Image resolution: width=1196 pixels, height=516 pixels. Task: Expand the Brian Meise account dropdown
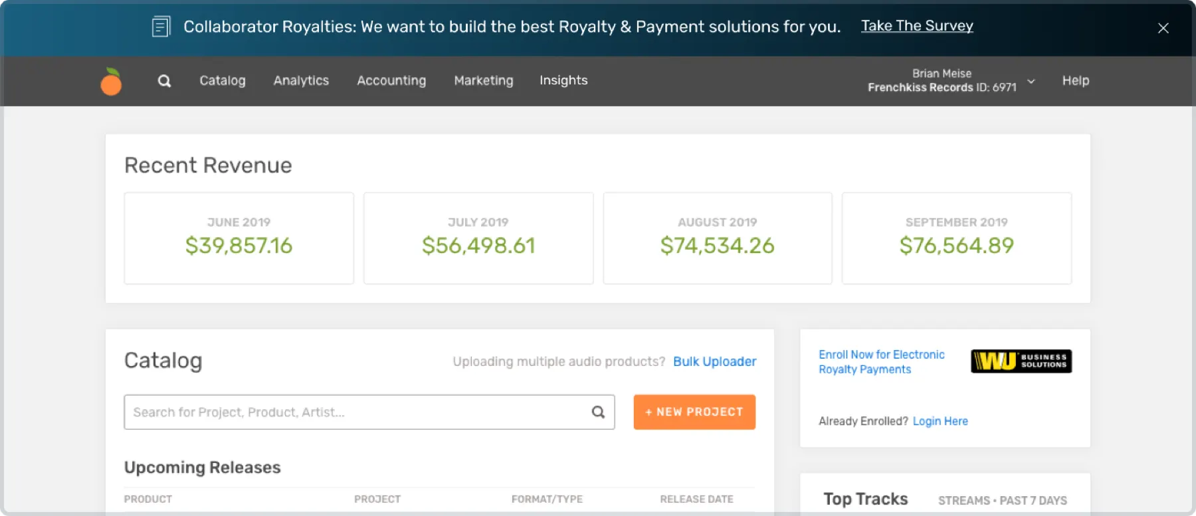pyautogui.click(x=1031, y=81)
